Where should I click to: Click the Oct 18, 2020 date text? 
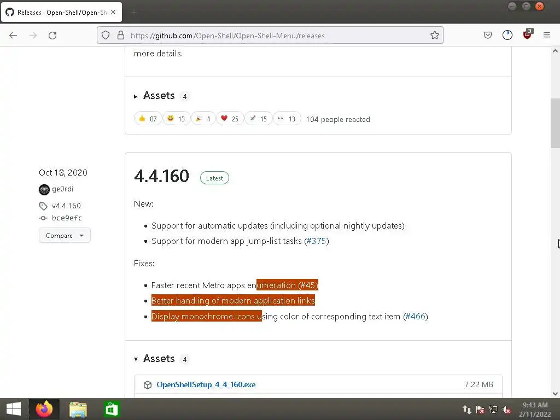(x=63, y=172)
